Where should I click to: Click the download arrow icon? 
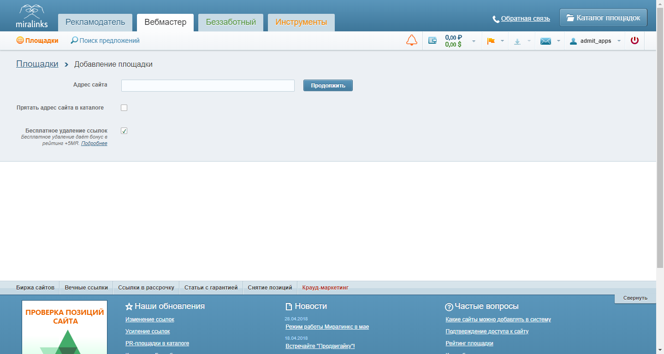pos(517,41)
